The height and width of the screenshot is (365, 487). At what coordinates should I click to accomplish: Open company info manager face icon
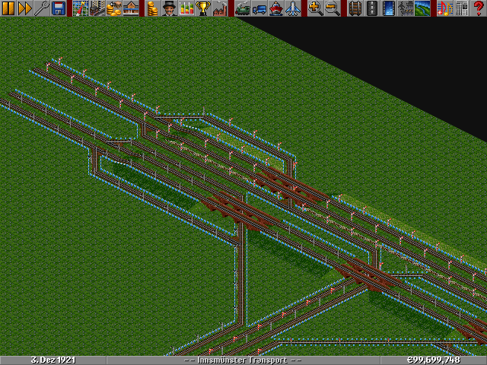click(169, 8)
